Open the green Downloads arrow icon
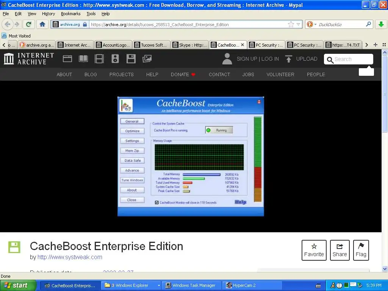 381,24
